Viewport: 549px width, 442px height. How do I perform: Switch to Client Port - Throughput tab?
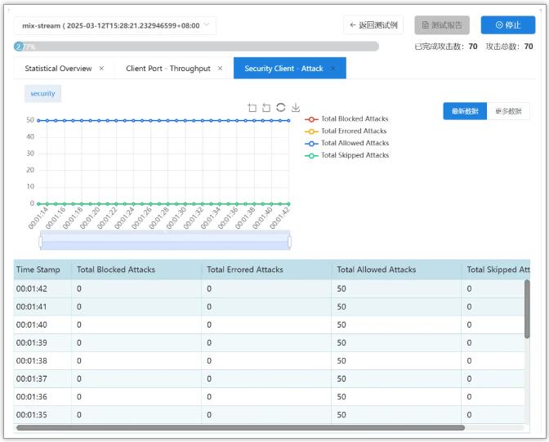pyautogui.click(x=167, y=69)
